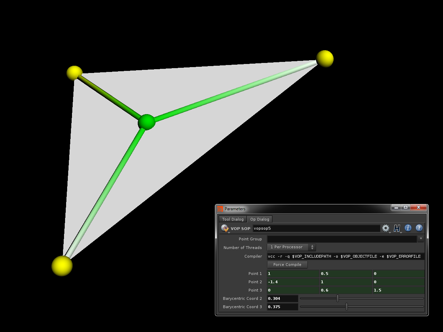Viewport: 443px width, 332px height.
Task: Click the Number of Threads stepper arrows
Action: click(x=312, y=247)
